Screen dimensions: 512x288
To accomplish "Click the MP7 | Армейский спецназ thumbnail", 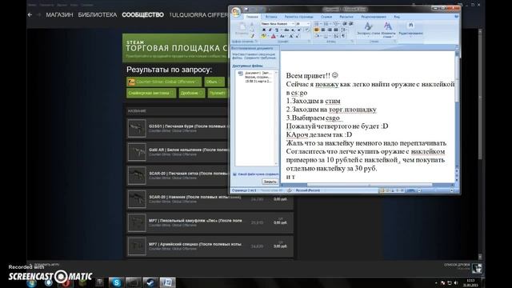I will click(137, 246).
